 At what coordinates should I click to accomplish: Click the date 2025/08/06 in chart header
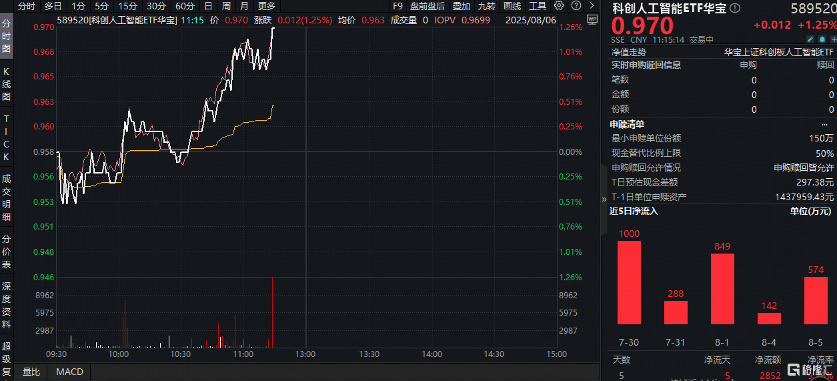click(x=531, y=20)
